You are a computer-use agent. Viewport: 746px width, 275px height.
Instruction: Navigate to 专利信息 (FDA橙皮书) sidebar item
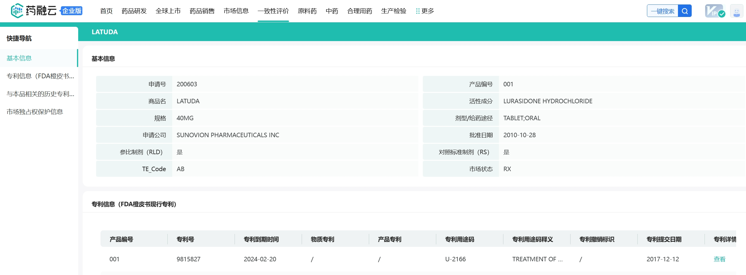[x=40, y=76]
